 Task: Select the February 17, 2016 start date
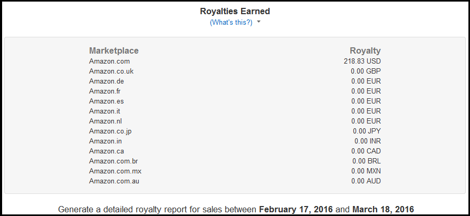tap(296, 209)
